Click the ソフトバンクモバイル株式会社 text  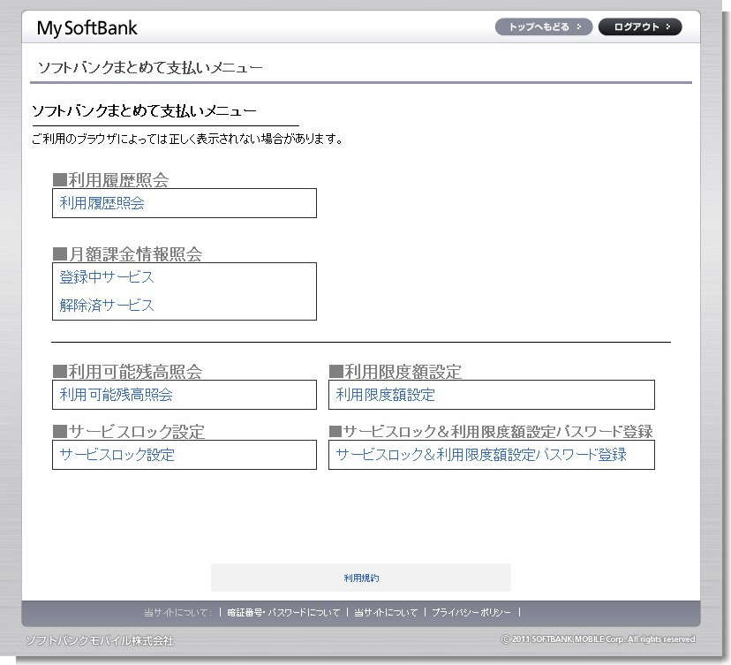[x=100, y=641]
